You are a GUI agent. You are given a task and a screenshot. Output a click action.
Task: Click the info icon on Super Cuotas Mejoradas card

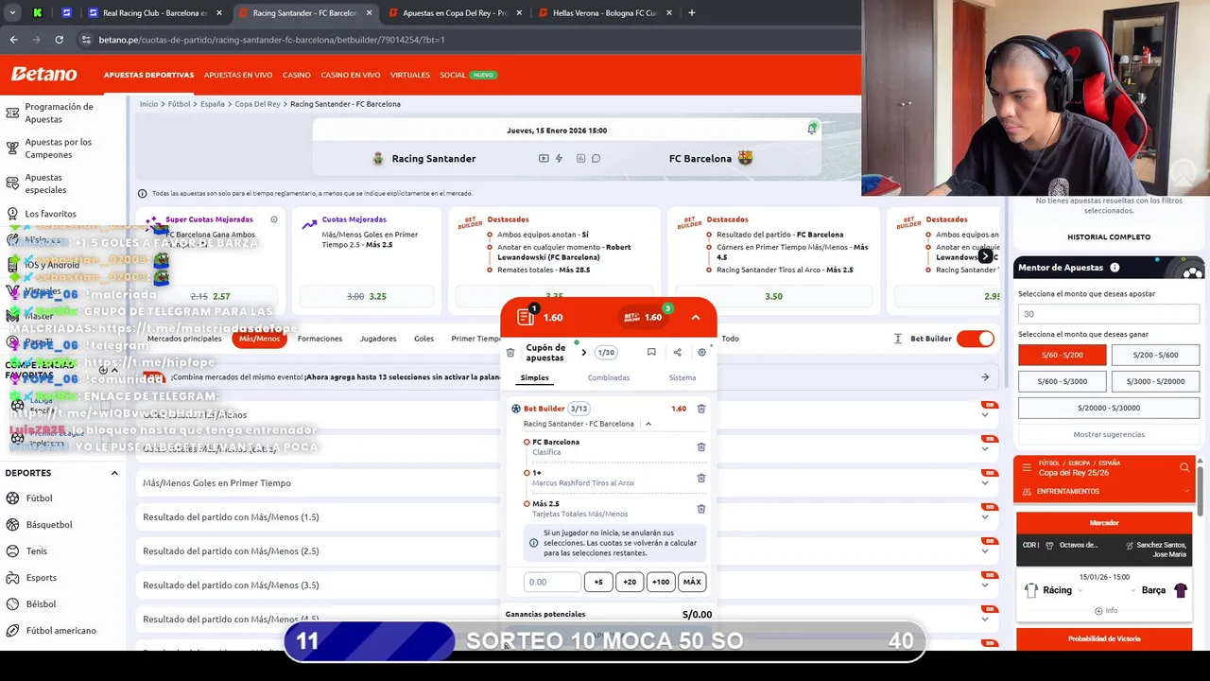pos(274,219)
